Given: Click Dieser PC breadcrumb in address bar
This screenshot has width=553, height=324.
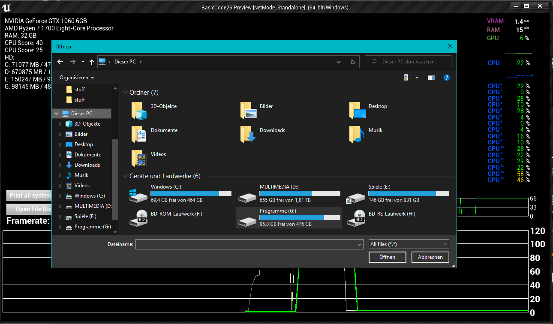Looking at the screenshot, I should pyautogui.click(x=125, y=62).
